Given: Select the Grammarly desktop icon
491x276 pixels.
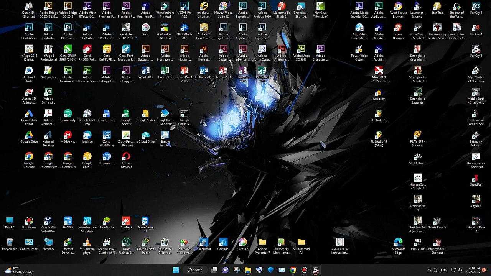Looking at the screenshot, I should pos(68,115).
